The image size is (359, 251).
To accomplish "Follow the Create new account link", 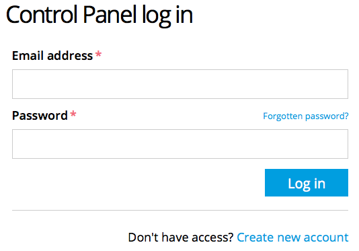I will (292, 238).
